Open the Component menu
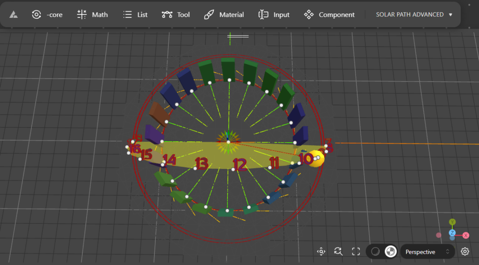479x265 pixels. coord(329,15)
